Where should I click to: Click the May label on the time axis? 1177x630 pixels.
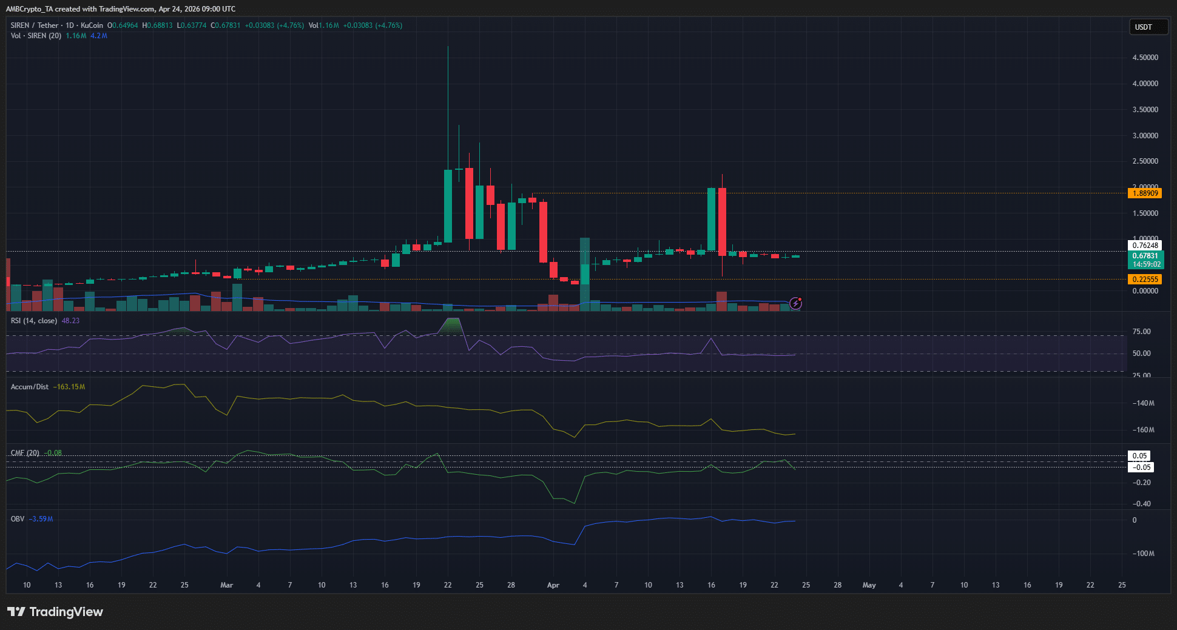point(869,585)
